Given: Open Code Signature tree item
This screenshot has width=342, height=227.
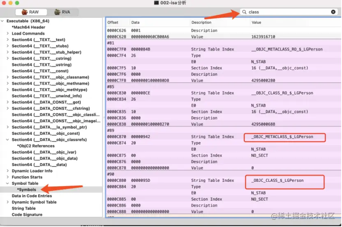Looking at the screenshot, I should click(x=27, y=215).
